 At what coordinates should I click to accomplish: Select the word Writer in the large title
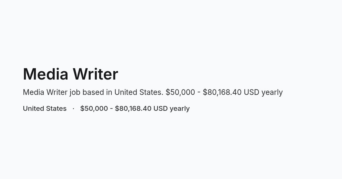(x=95, y=74)
